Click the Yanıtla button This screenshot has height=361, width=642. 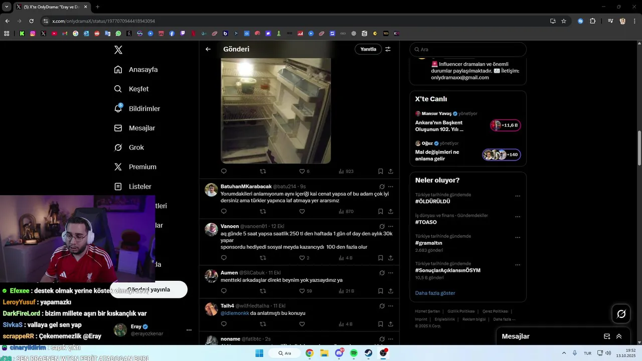pyautogui.click(x=368, y=49)
